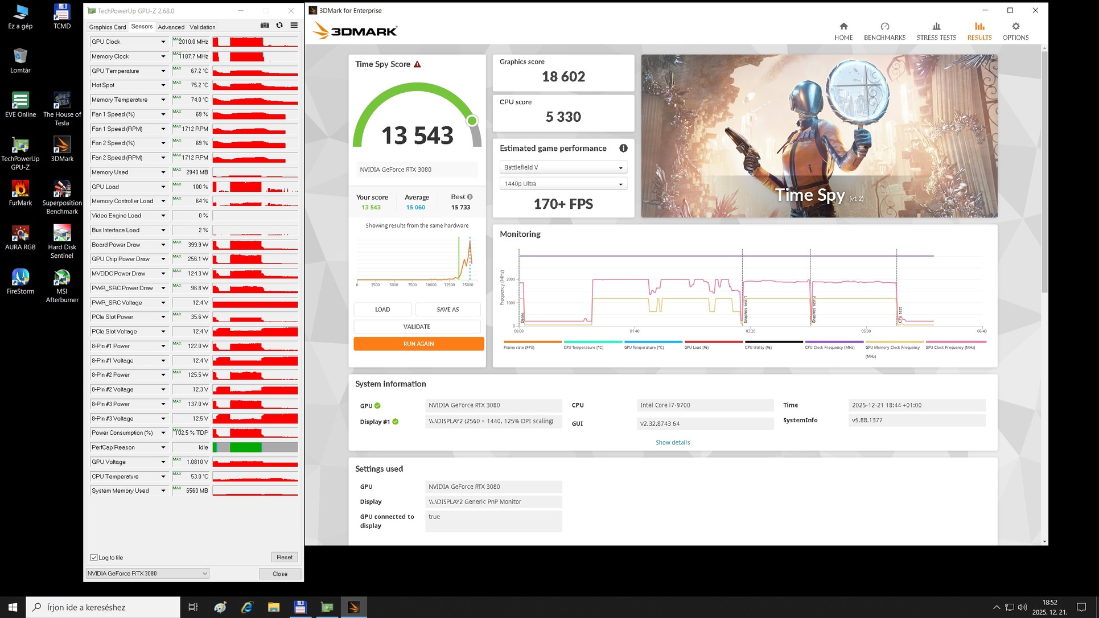Open the NVIDIA GeForce RTX 3080 selector
Image resolution: width=1099 pixels, height=618 pixels.
pos(147,574)
